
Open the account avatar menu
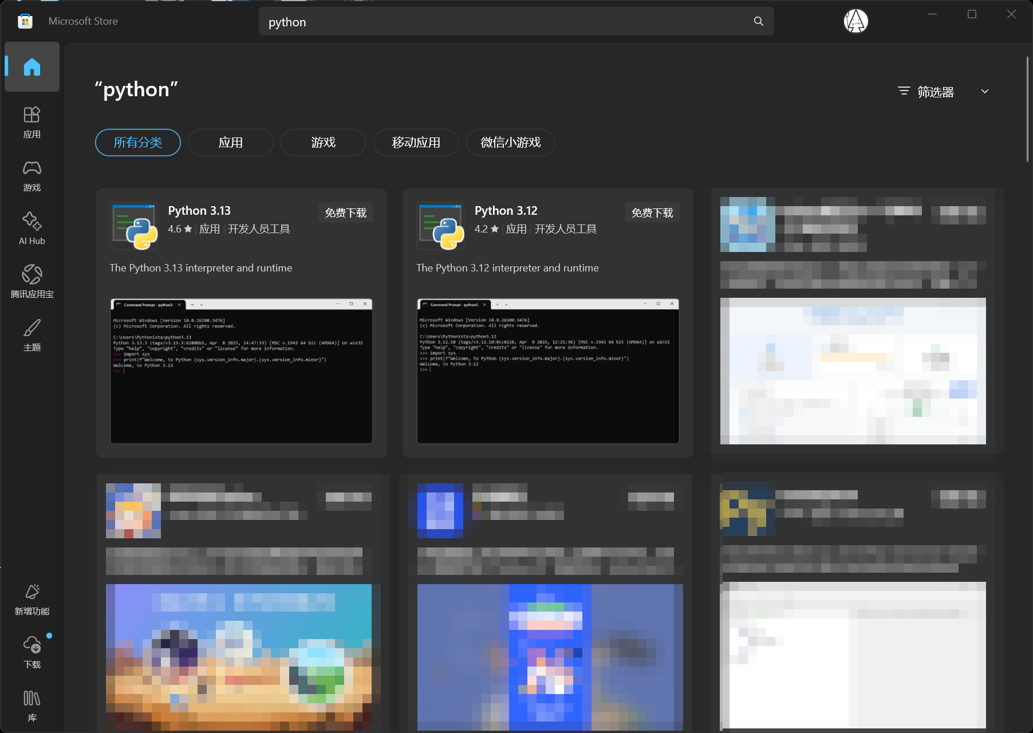pyautogui.click(x=855, y=21)
